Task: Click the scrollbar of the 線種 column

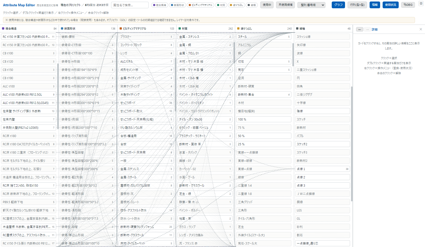Action: pos(352,144)
